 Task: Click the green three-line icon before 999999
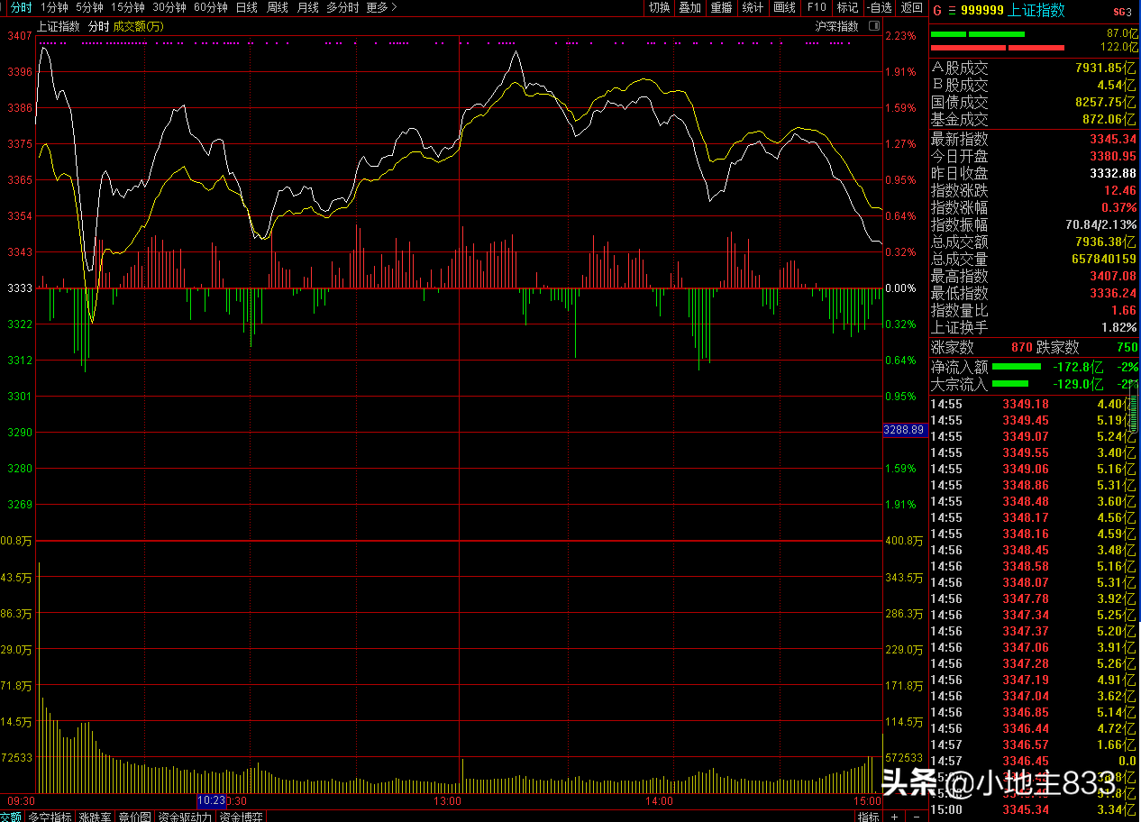coord(952,11)
